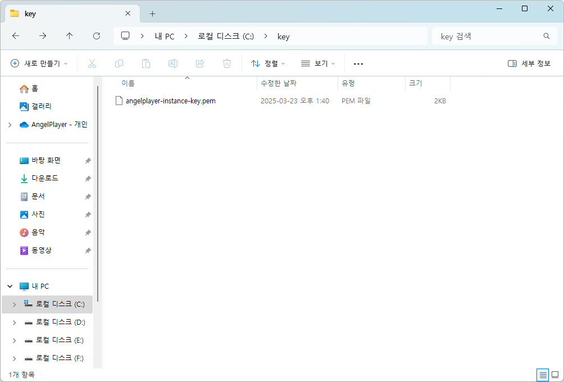The width and height of the screenshot is (564, 382).
Task: Go up one folder level arrow
Action: pyautogui.click(x=70, y=36)
